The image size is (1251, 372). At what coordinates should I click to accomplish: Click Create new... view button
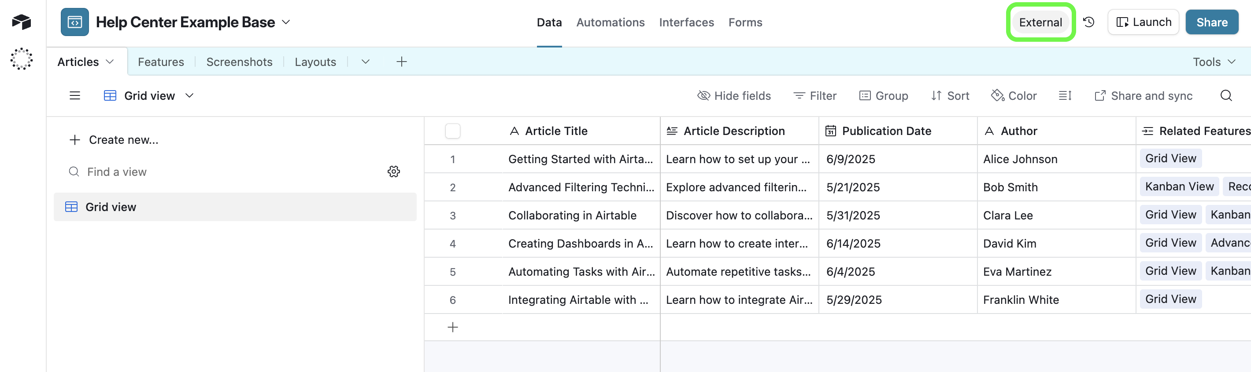click(x=114, y=140)
